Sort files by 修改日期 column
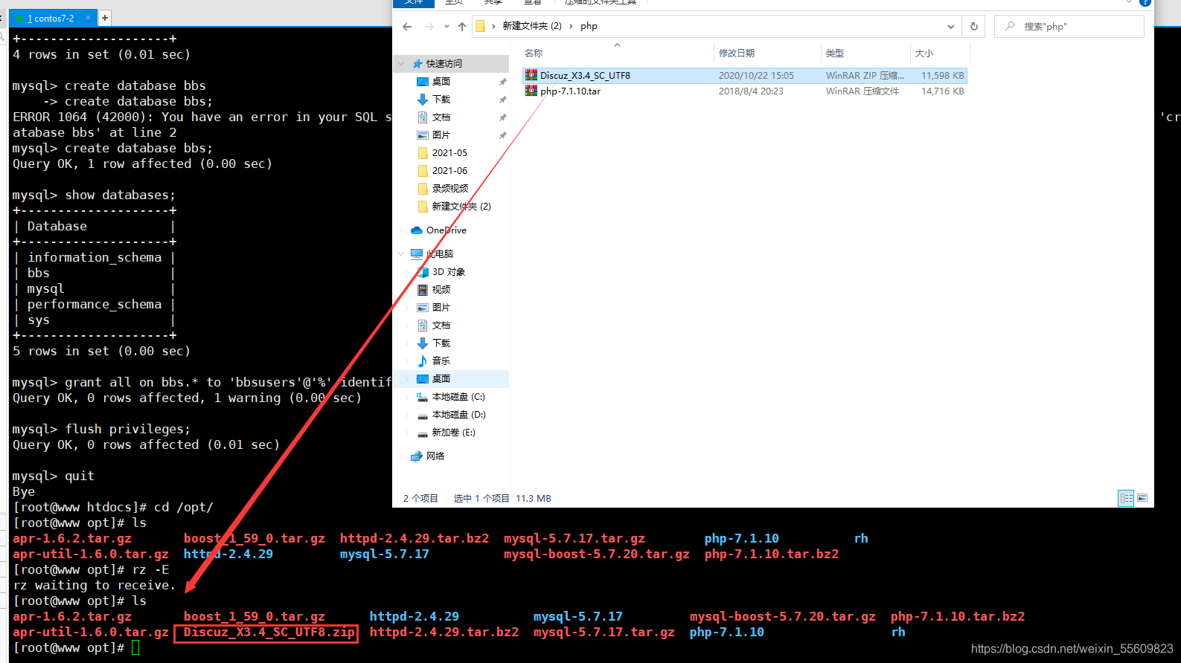The image size is (1181, 663). (737, 54)
